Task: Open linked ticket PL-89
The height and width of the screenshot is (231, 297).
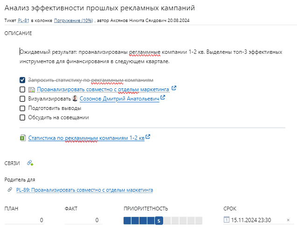Action: pos(84,190)
